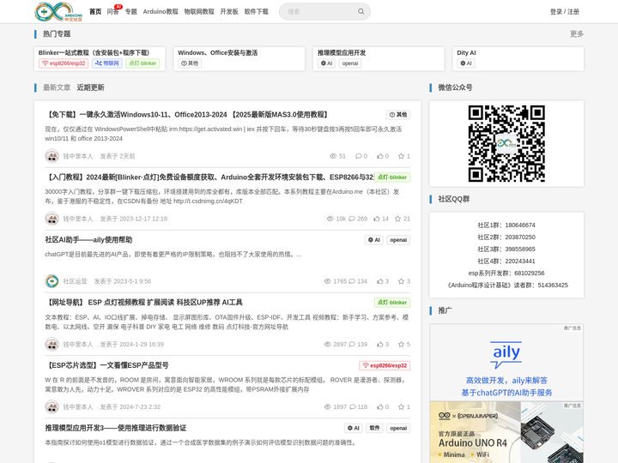The image size is (618, 463).
Task: Open 开发板 menu item
Action: tap(229, 11)
